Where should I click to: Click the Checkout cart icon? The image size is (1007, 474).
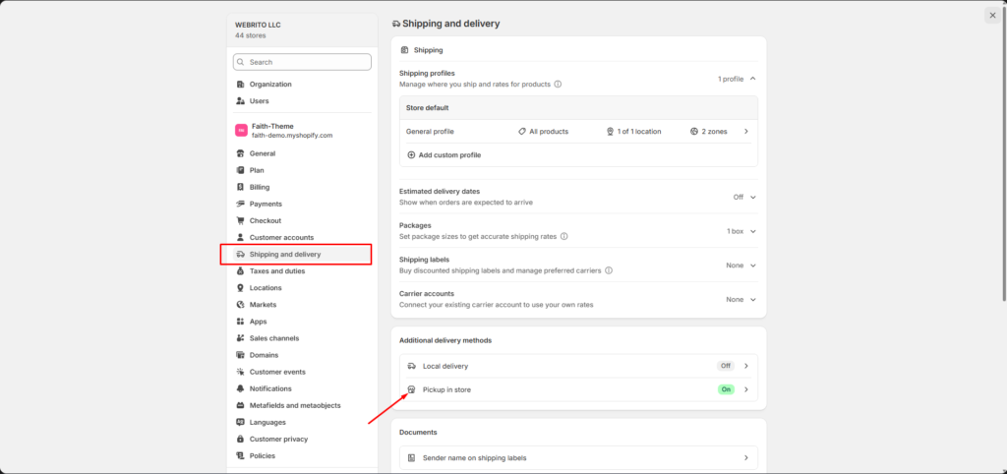pyautogui.click(x=240, y=220)
